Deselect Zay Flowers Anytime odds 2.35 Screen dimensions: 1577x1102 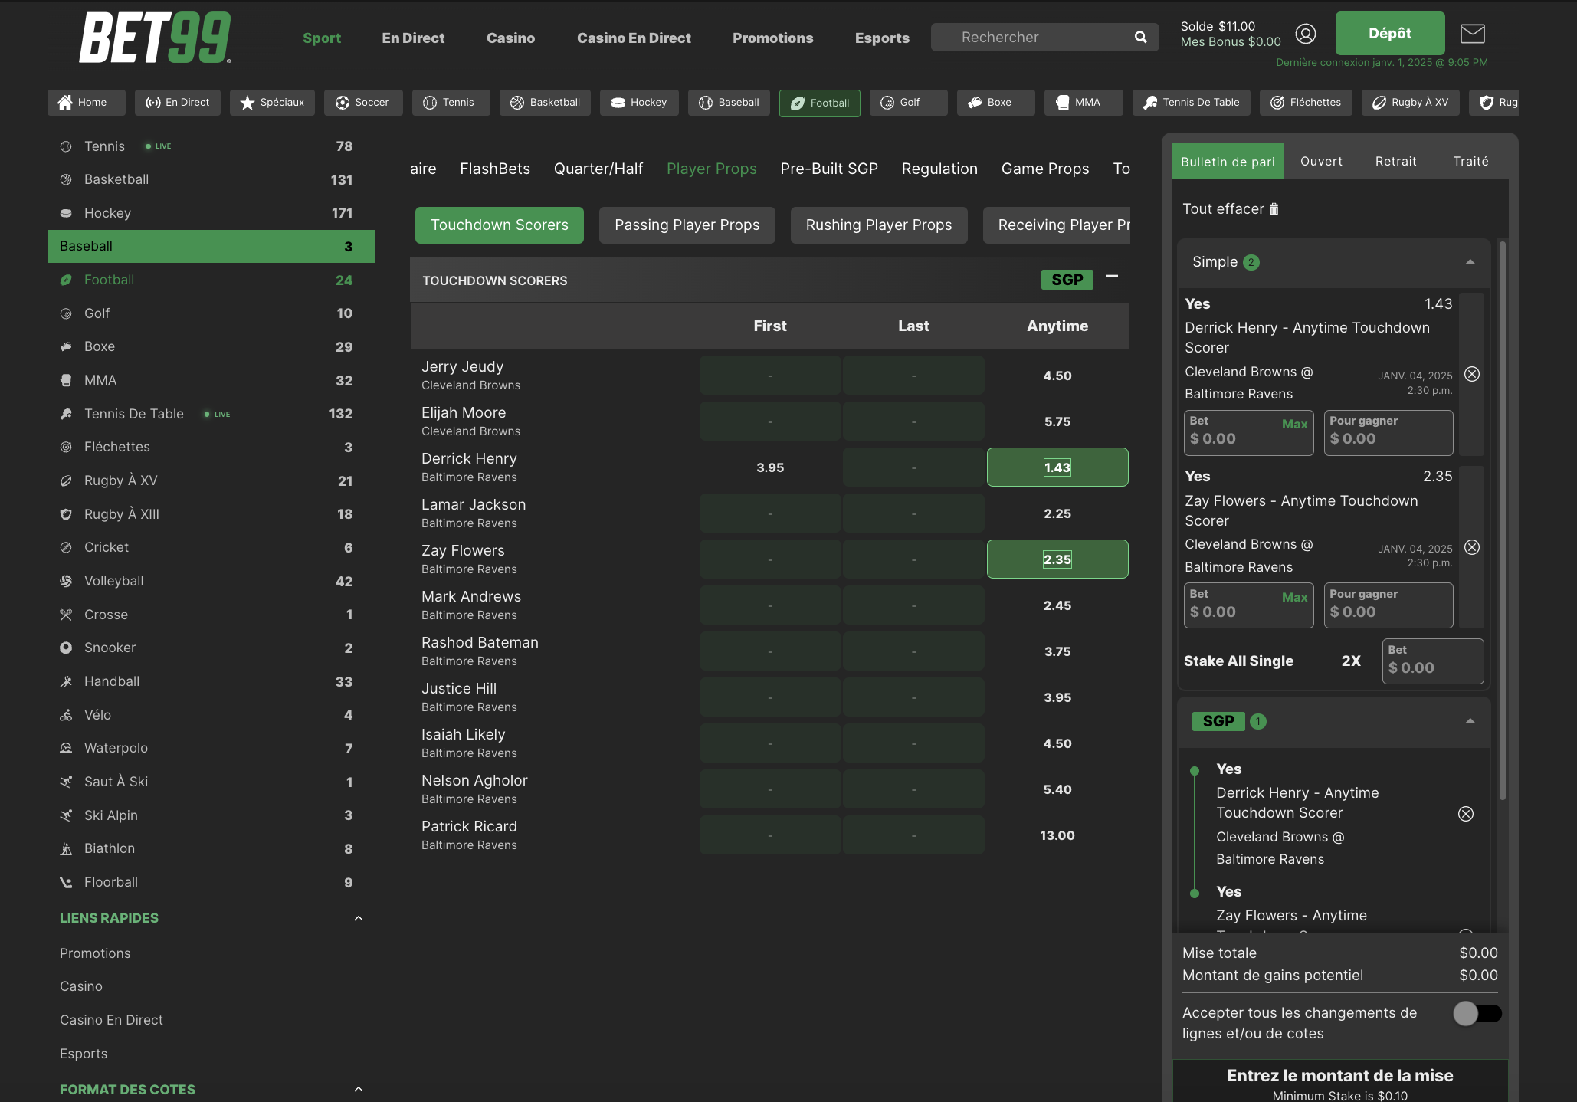tap(1057, 559)
